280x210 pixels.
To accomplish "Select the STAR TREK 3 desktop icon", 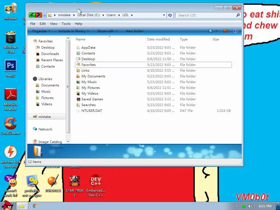I will [x=74, y=186].
